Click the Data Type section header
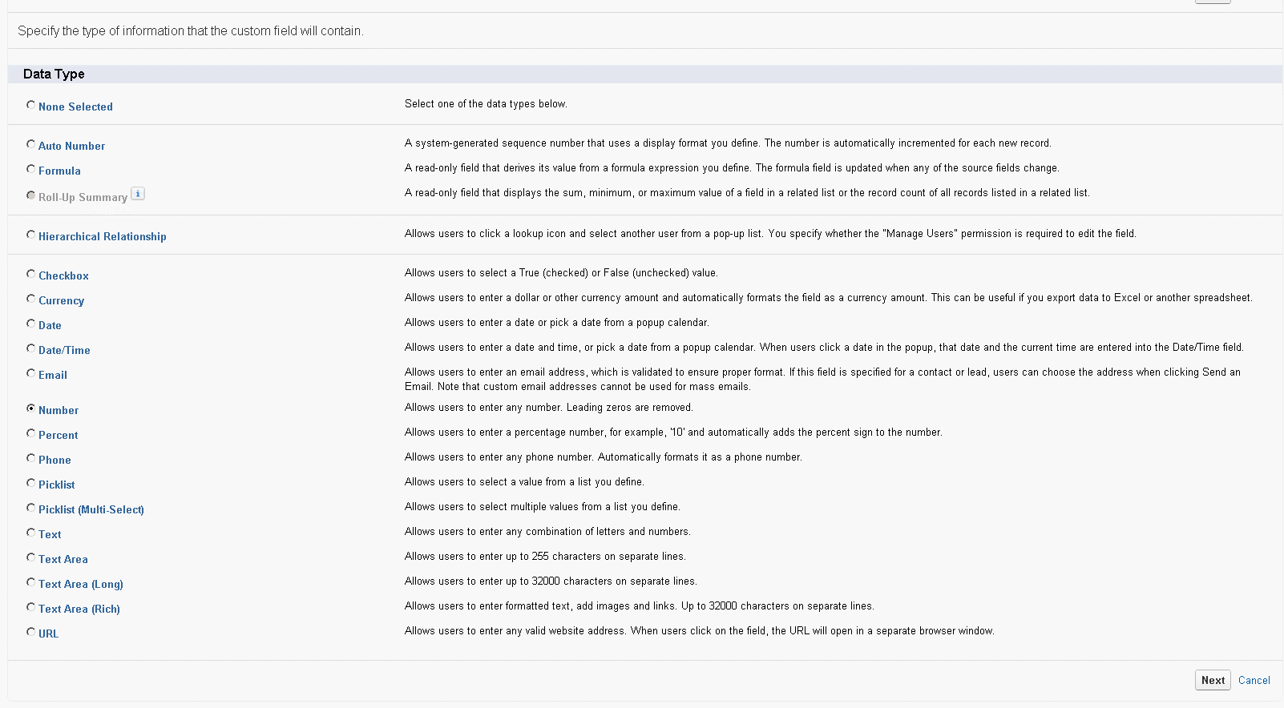Viewport: 1284px width, 708px height. 645,74
